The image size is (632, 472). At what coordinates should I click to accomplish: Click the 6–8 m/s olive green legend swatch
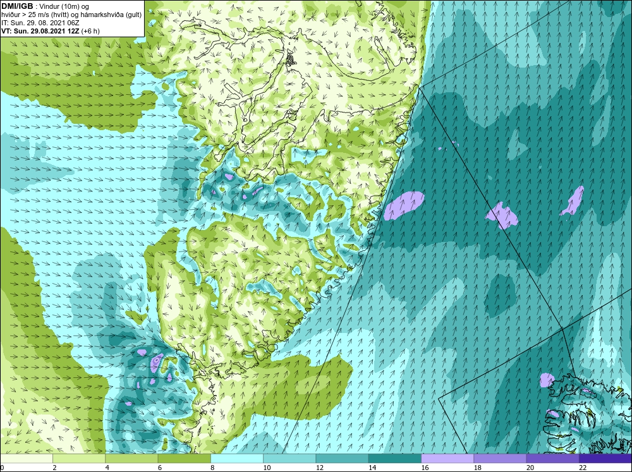pyautogui.click(x=184, y=459)
